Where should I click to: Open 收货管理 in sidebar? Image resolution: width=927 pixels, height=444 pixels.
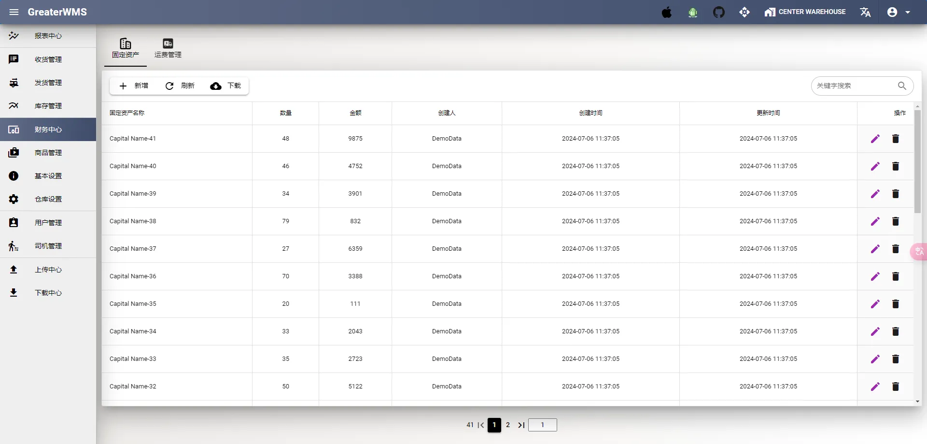48,59
